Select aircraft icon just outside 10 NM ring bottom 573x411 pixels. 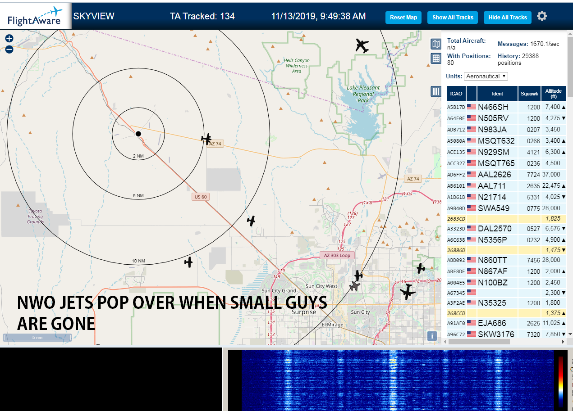189,262
